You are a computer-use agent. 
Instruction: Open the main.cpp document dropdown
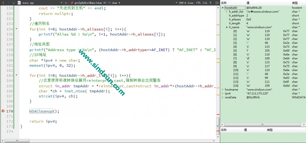pyautogui.click(x=61, y=3)
